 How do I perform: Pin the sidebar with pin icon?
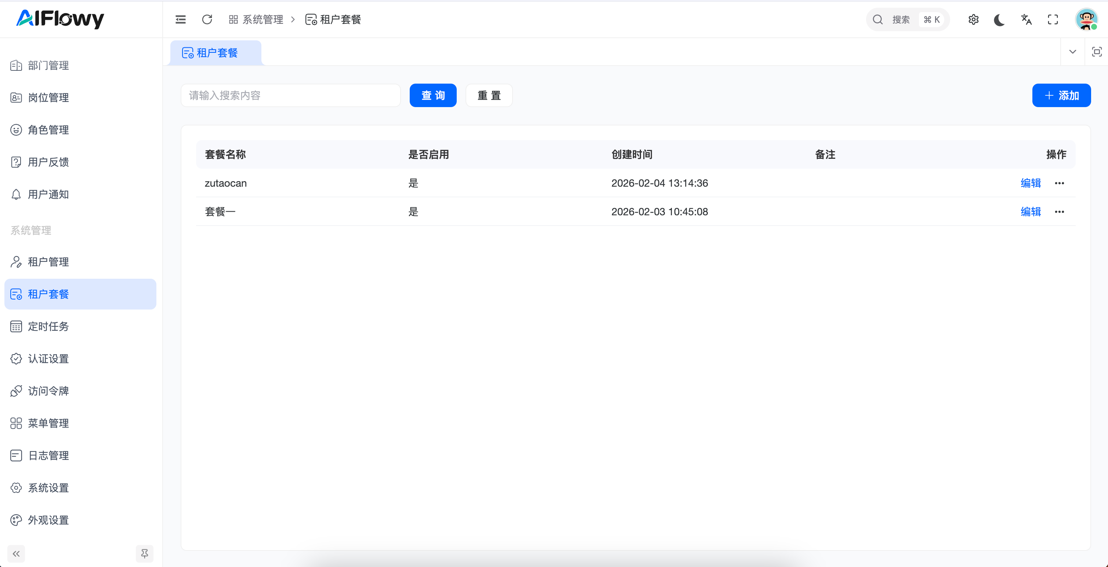pyautogui.click(x=145, y=553)
